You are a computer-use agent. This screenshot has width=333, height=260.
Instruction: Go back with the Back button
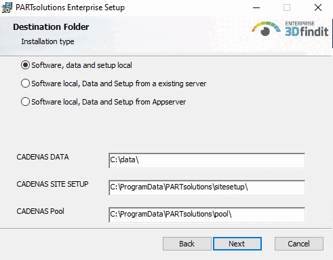[x=187, y=244]
